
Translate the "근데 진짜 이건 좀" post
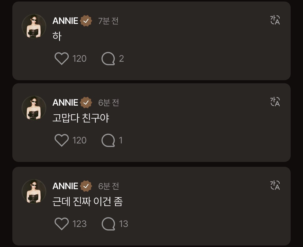click(x=275, y=185)
